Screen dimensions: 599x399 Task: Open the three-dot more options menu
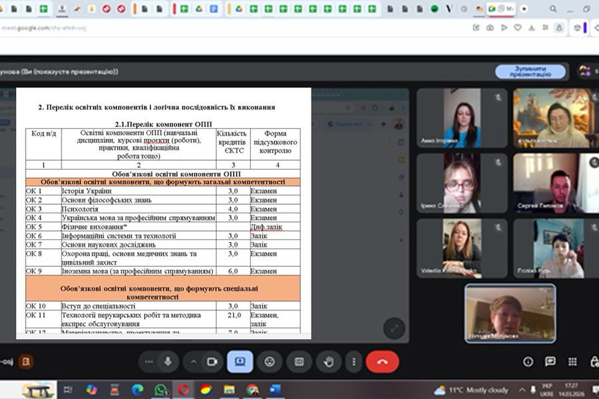pos(353,361)
